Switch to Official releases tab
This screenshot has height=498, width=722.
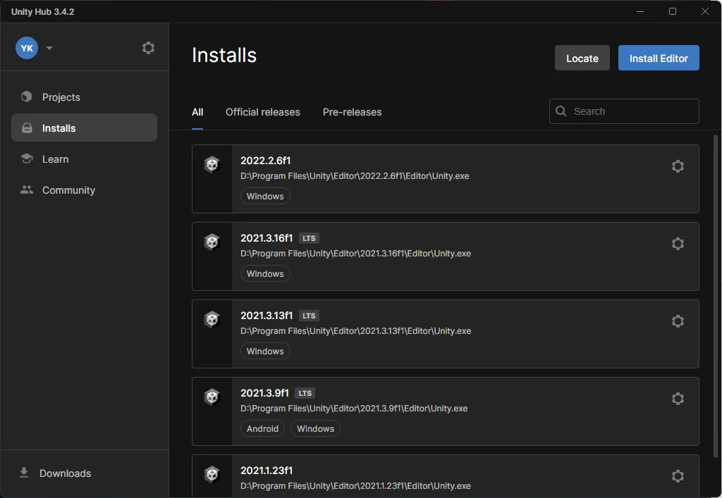click(262, 112)
